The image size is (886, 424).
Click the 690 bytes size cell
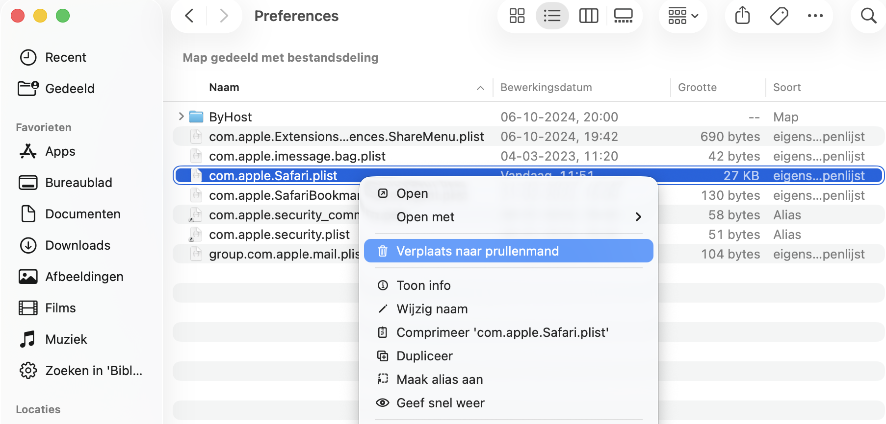click(730, 137)
